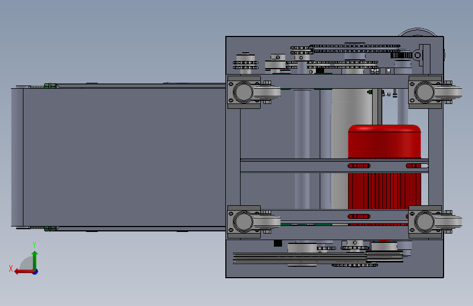This screenshot has height=306, width=473.
Task: Pick the bottom-right caster wheel assembly
Action: pyautogui.click(x=435, y=222)
